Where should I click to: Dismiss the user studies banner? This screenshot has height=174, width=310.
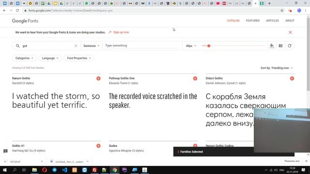coord(290,32)
